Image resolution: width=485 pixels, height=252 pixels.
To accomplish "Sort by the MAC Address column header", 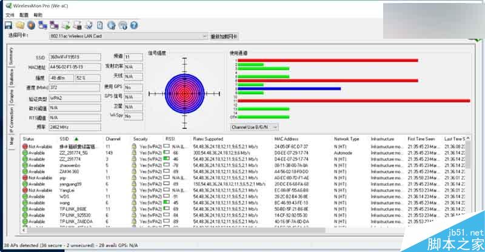I will click(x=286, y=139).
